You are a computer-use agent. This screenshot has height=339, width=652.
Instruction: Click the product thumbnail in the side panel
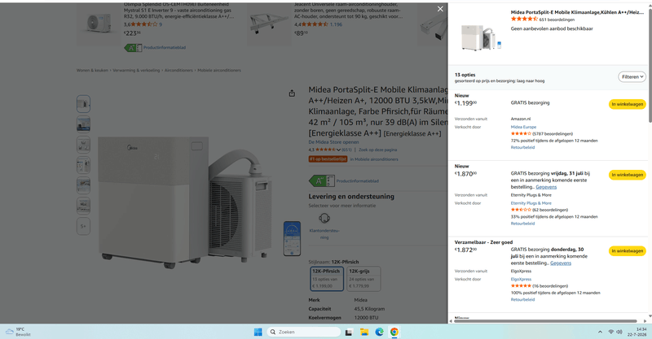(x=481, y=37)
